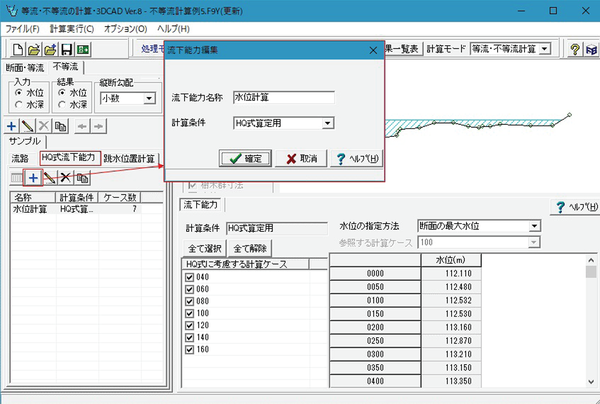Select the 流下能力 tab in lower panel
This screenshot has height=404, width=600.
[200, 205]
